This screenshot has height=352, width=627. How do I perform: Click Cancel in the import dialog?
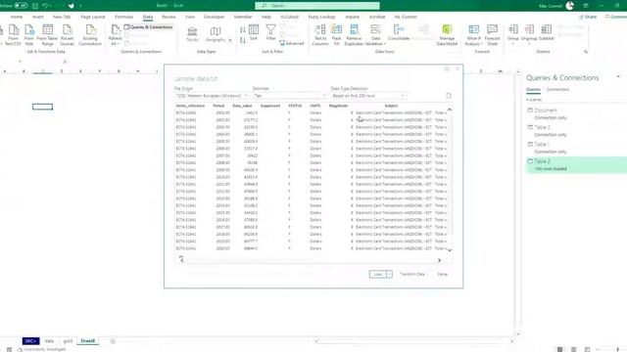tap(442, 274)
